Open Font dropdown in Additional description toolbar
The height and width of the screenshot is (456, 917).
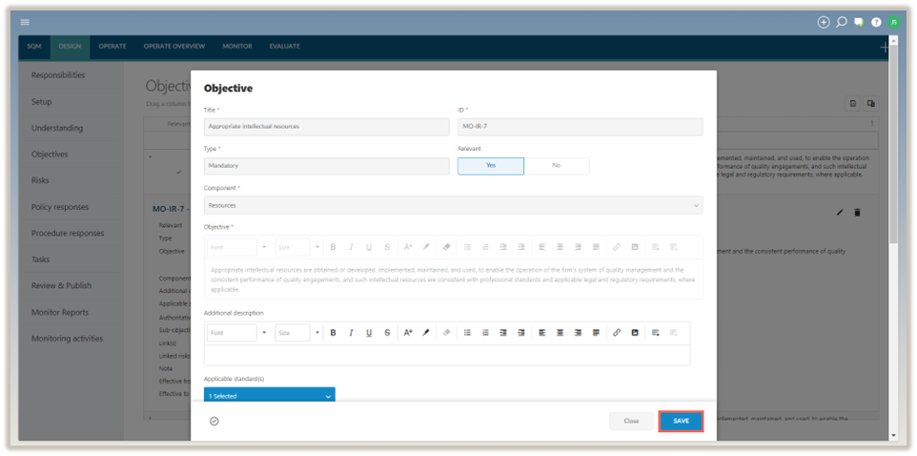pyautogui.click(x=237, y=333)
